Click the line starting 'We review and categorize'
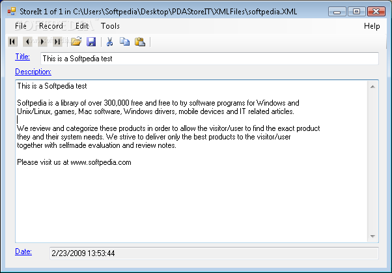 (168, 128)
